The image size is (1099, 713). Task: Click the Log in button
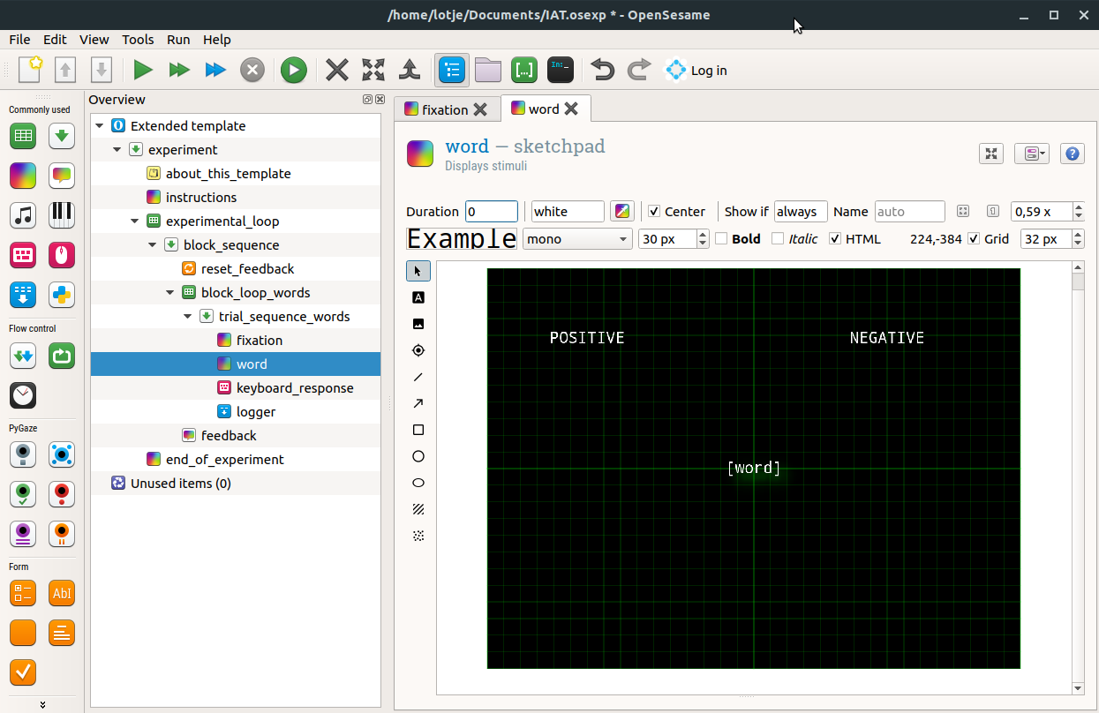[696, 71]
